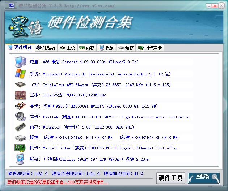Click the 星语软 logo button
The width and height of the screenshot is (228, 191).
click(203, 178)
